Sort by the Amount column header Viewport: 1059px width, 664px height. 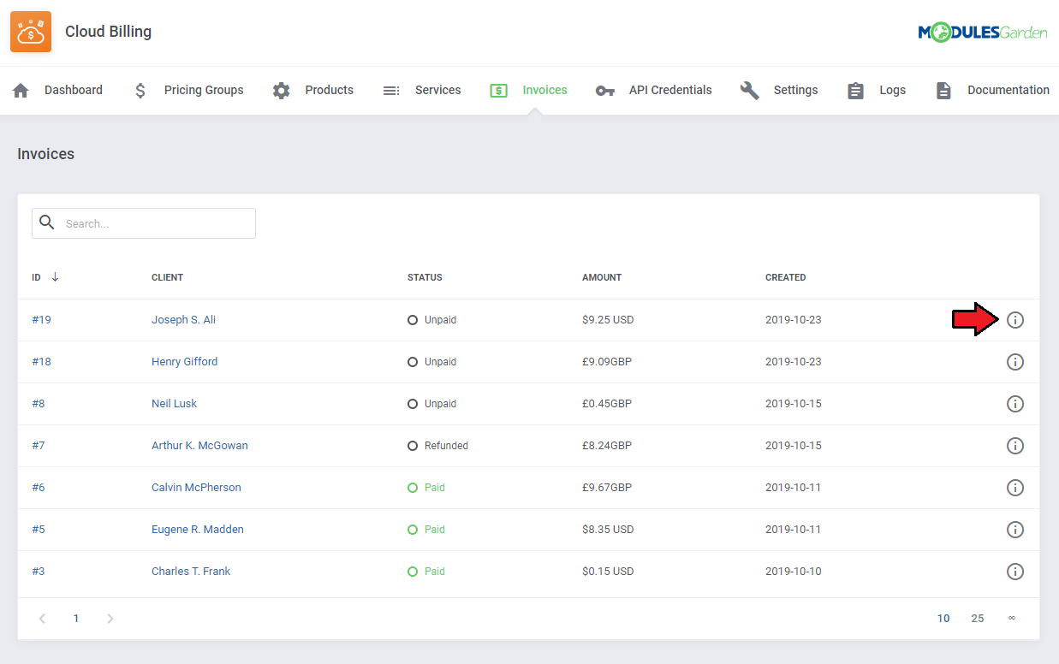tap(602, 277)
